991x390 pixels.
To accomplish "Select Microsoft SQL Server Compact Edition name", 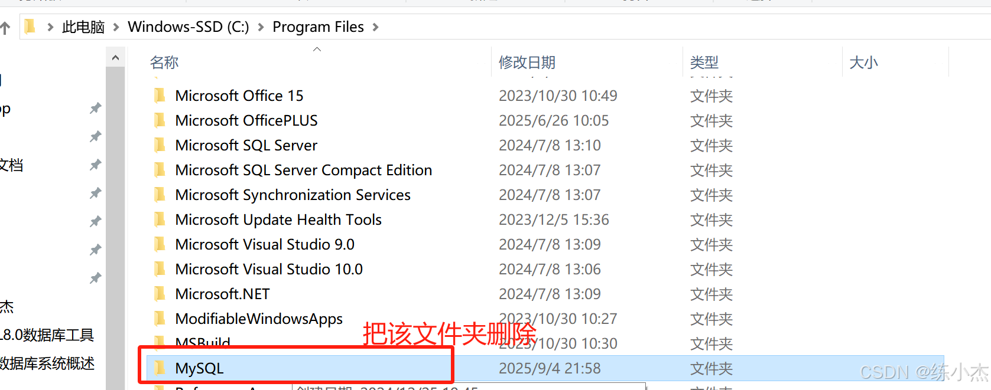I will click(x=304, y=170).
